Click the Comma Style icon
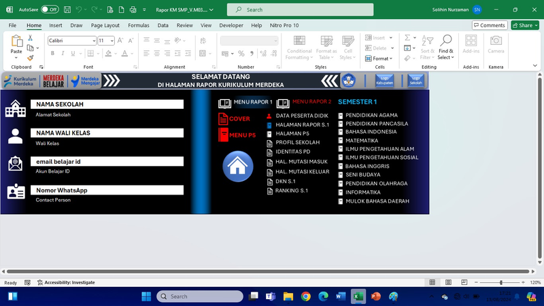544x306 pixels. [252, 54]
